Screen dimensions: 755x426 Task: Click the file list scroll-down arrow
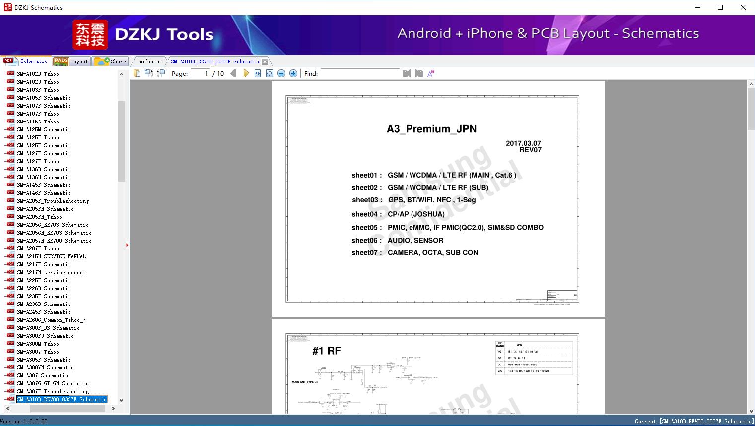(x=121, y=400)
